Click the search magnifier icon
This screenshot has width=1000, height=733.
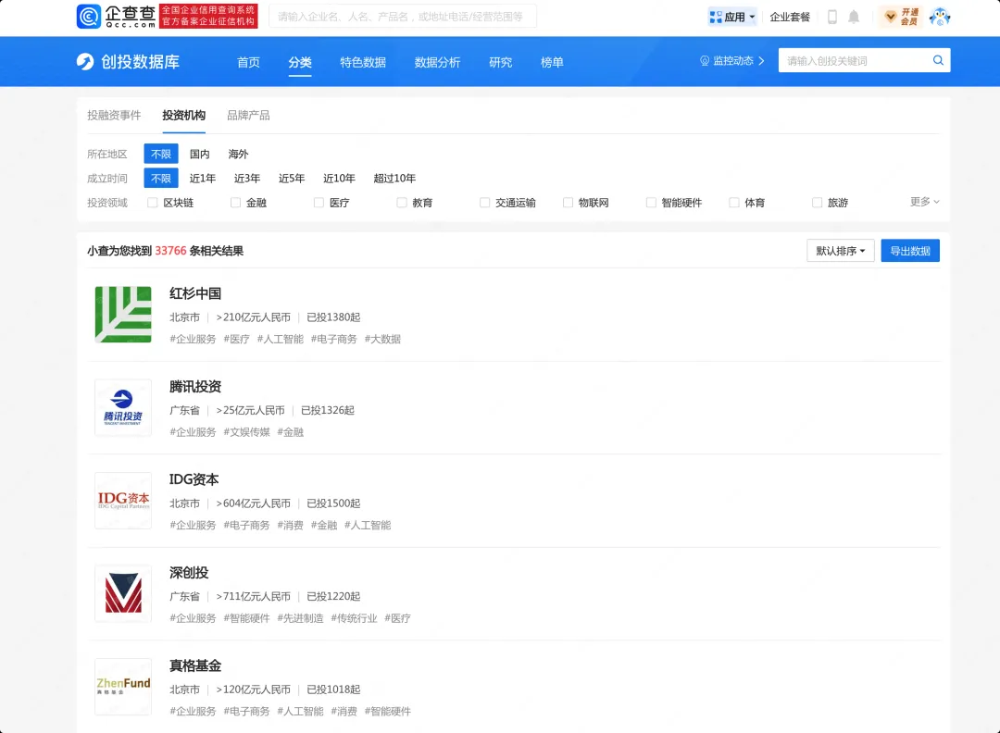(938, 60)
